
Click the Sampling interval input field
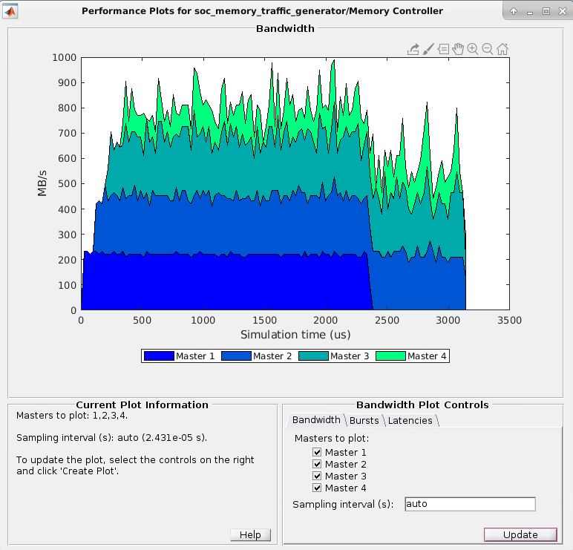(x=470, y=504)
